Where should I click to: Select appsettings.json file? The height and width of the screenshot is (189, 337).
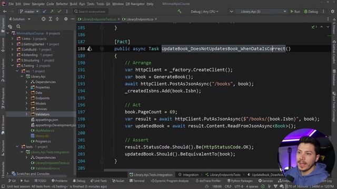pos(47,120)
